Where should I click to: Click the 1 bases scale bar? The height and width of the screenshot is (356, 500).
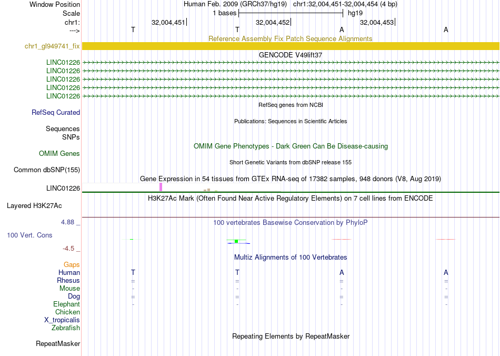coord(291,13)
